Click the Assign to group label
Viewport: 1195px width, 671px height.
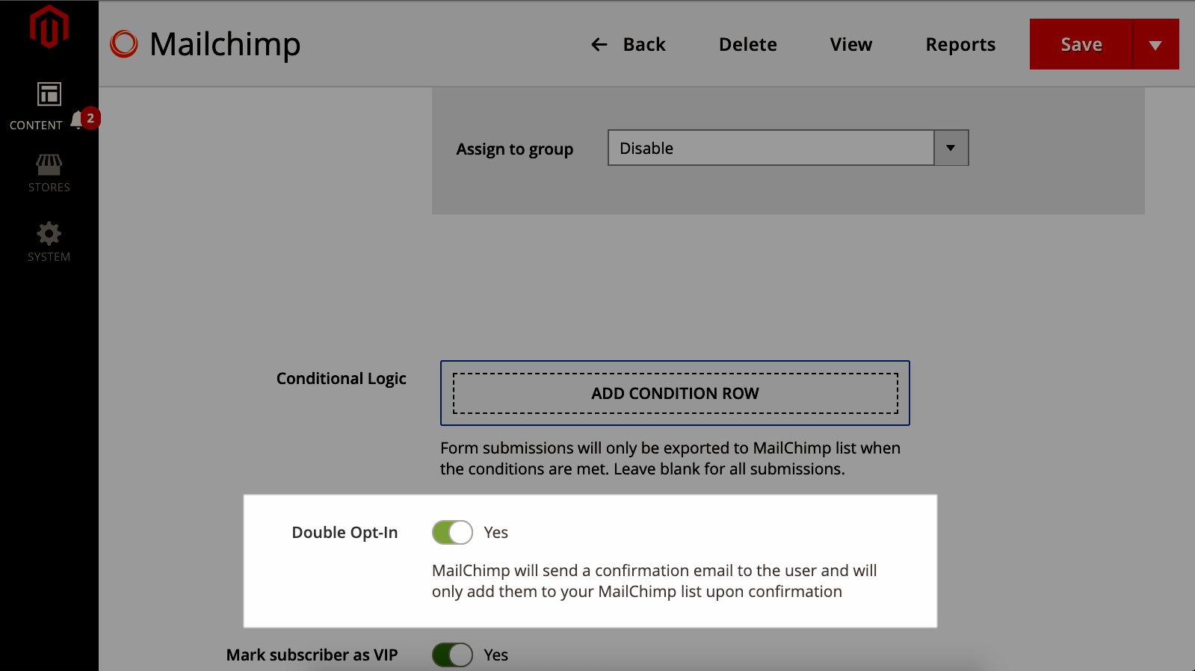515,149
